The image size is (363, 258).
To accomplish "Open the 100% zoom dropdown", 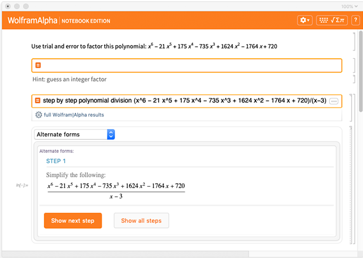I will click(x=349, y=7).
